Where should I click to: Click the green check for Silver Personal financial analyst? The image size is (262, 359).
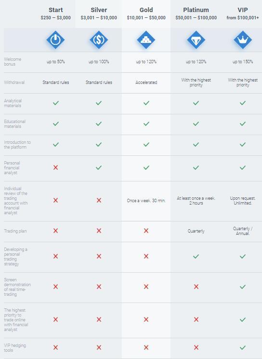(99, 167)
